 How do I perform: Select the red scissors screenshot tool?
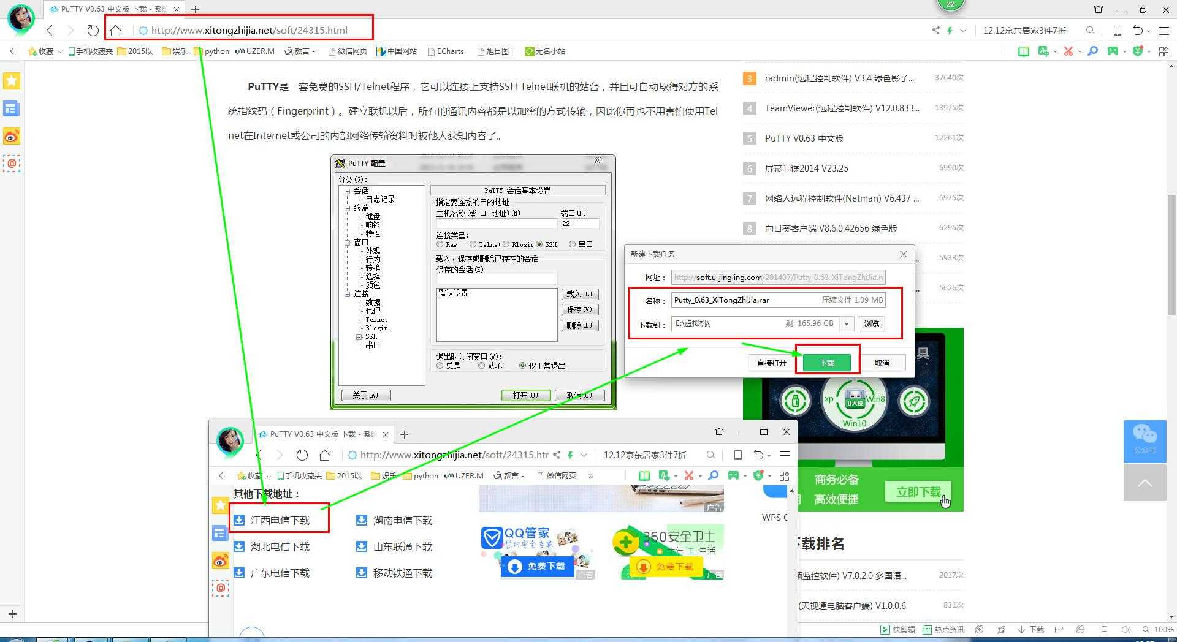pyautogui.click(x=1068, y=51)
